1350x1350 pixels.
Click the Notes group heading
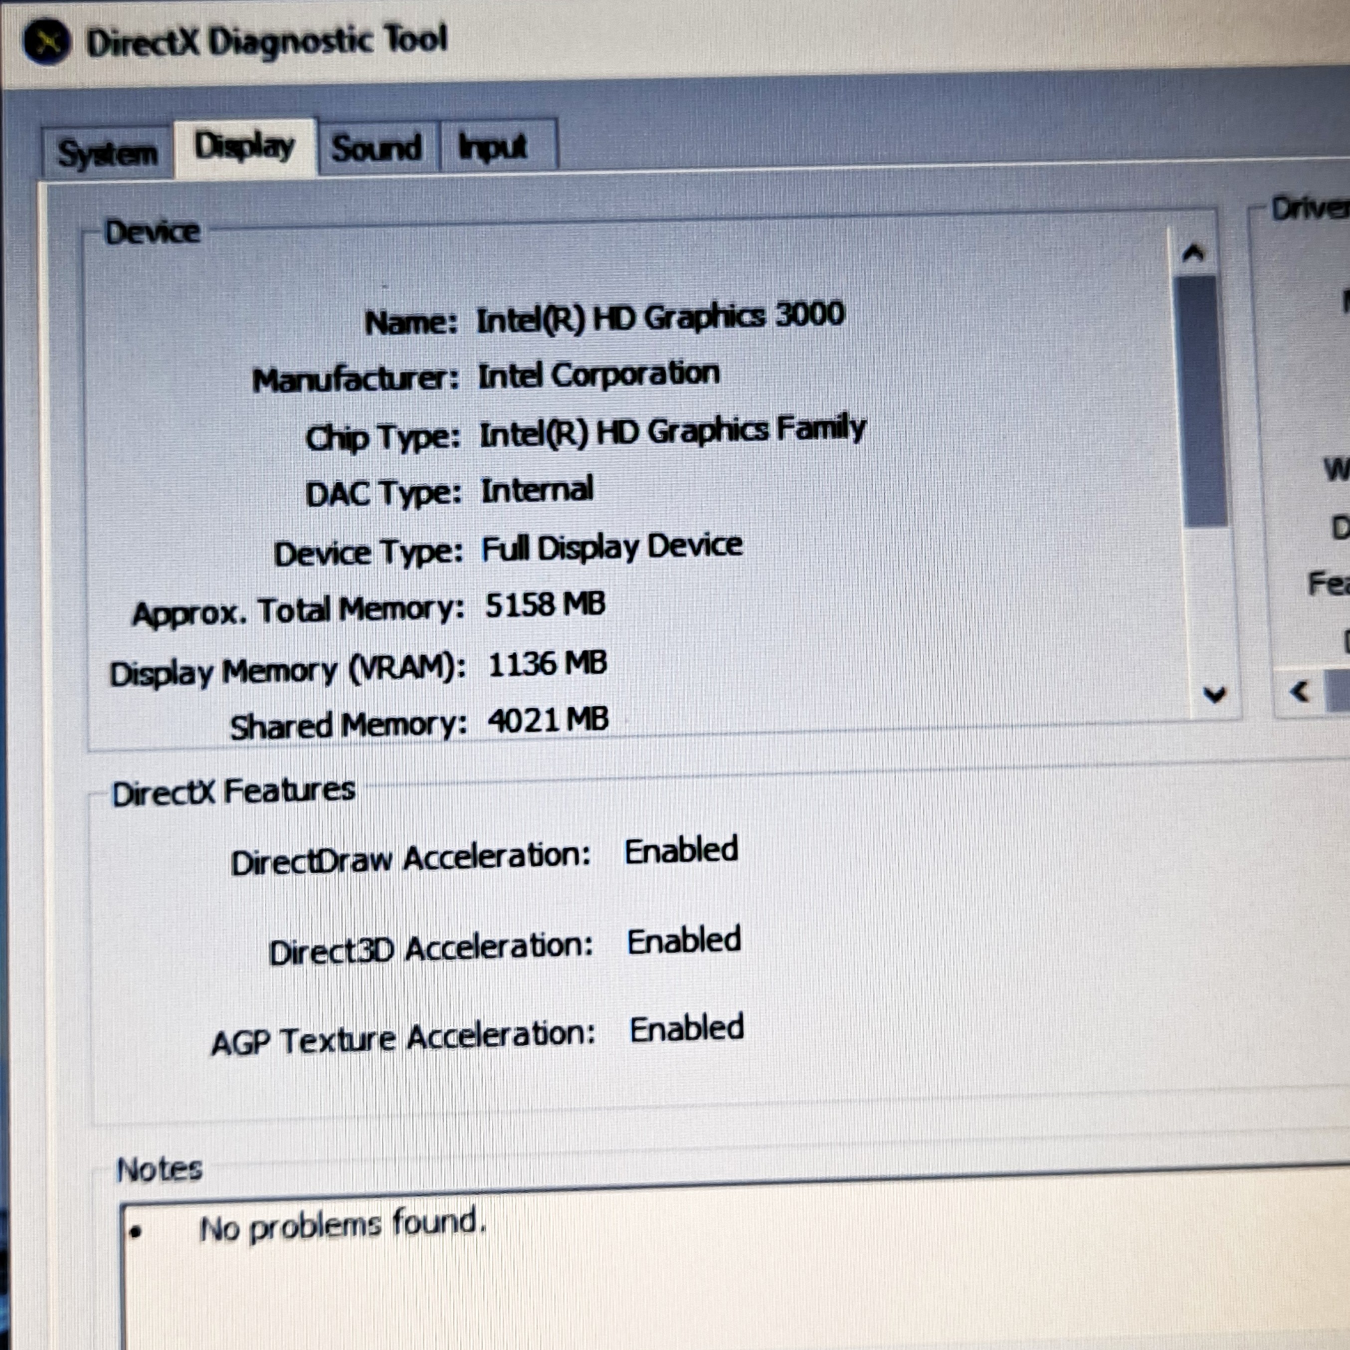[x=159, y=1169]
